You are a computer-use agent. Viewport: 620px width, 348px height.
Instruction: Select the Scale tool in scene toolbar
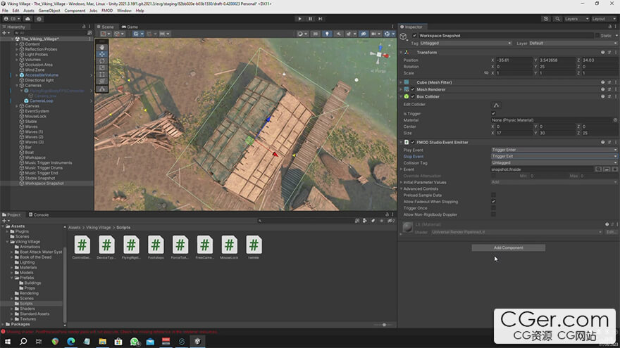(x=102, y=67)
